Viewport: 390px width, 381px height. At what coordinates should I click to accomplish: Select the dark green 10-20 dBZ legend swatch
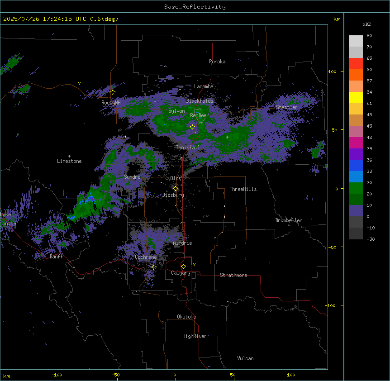coord(356,200)
